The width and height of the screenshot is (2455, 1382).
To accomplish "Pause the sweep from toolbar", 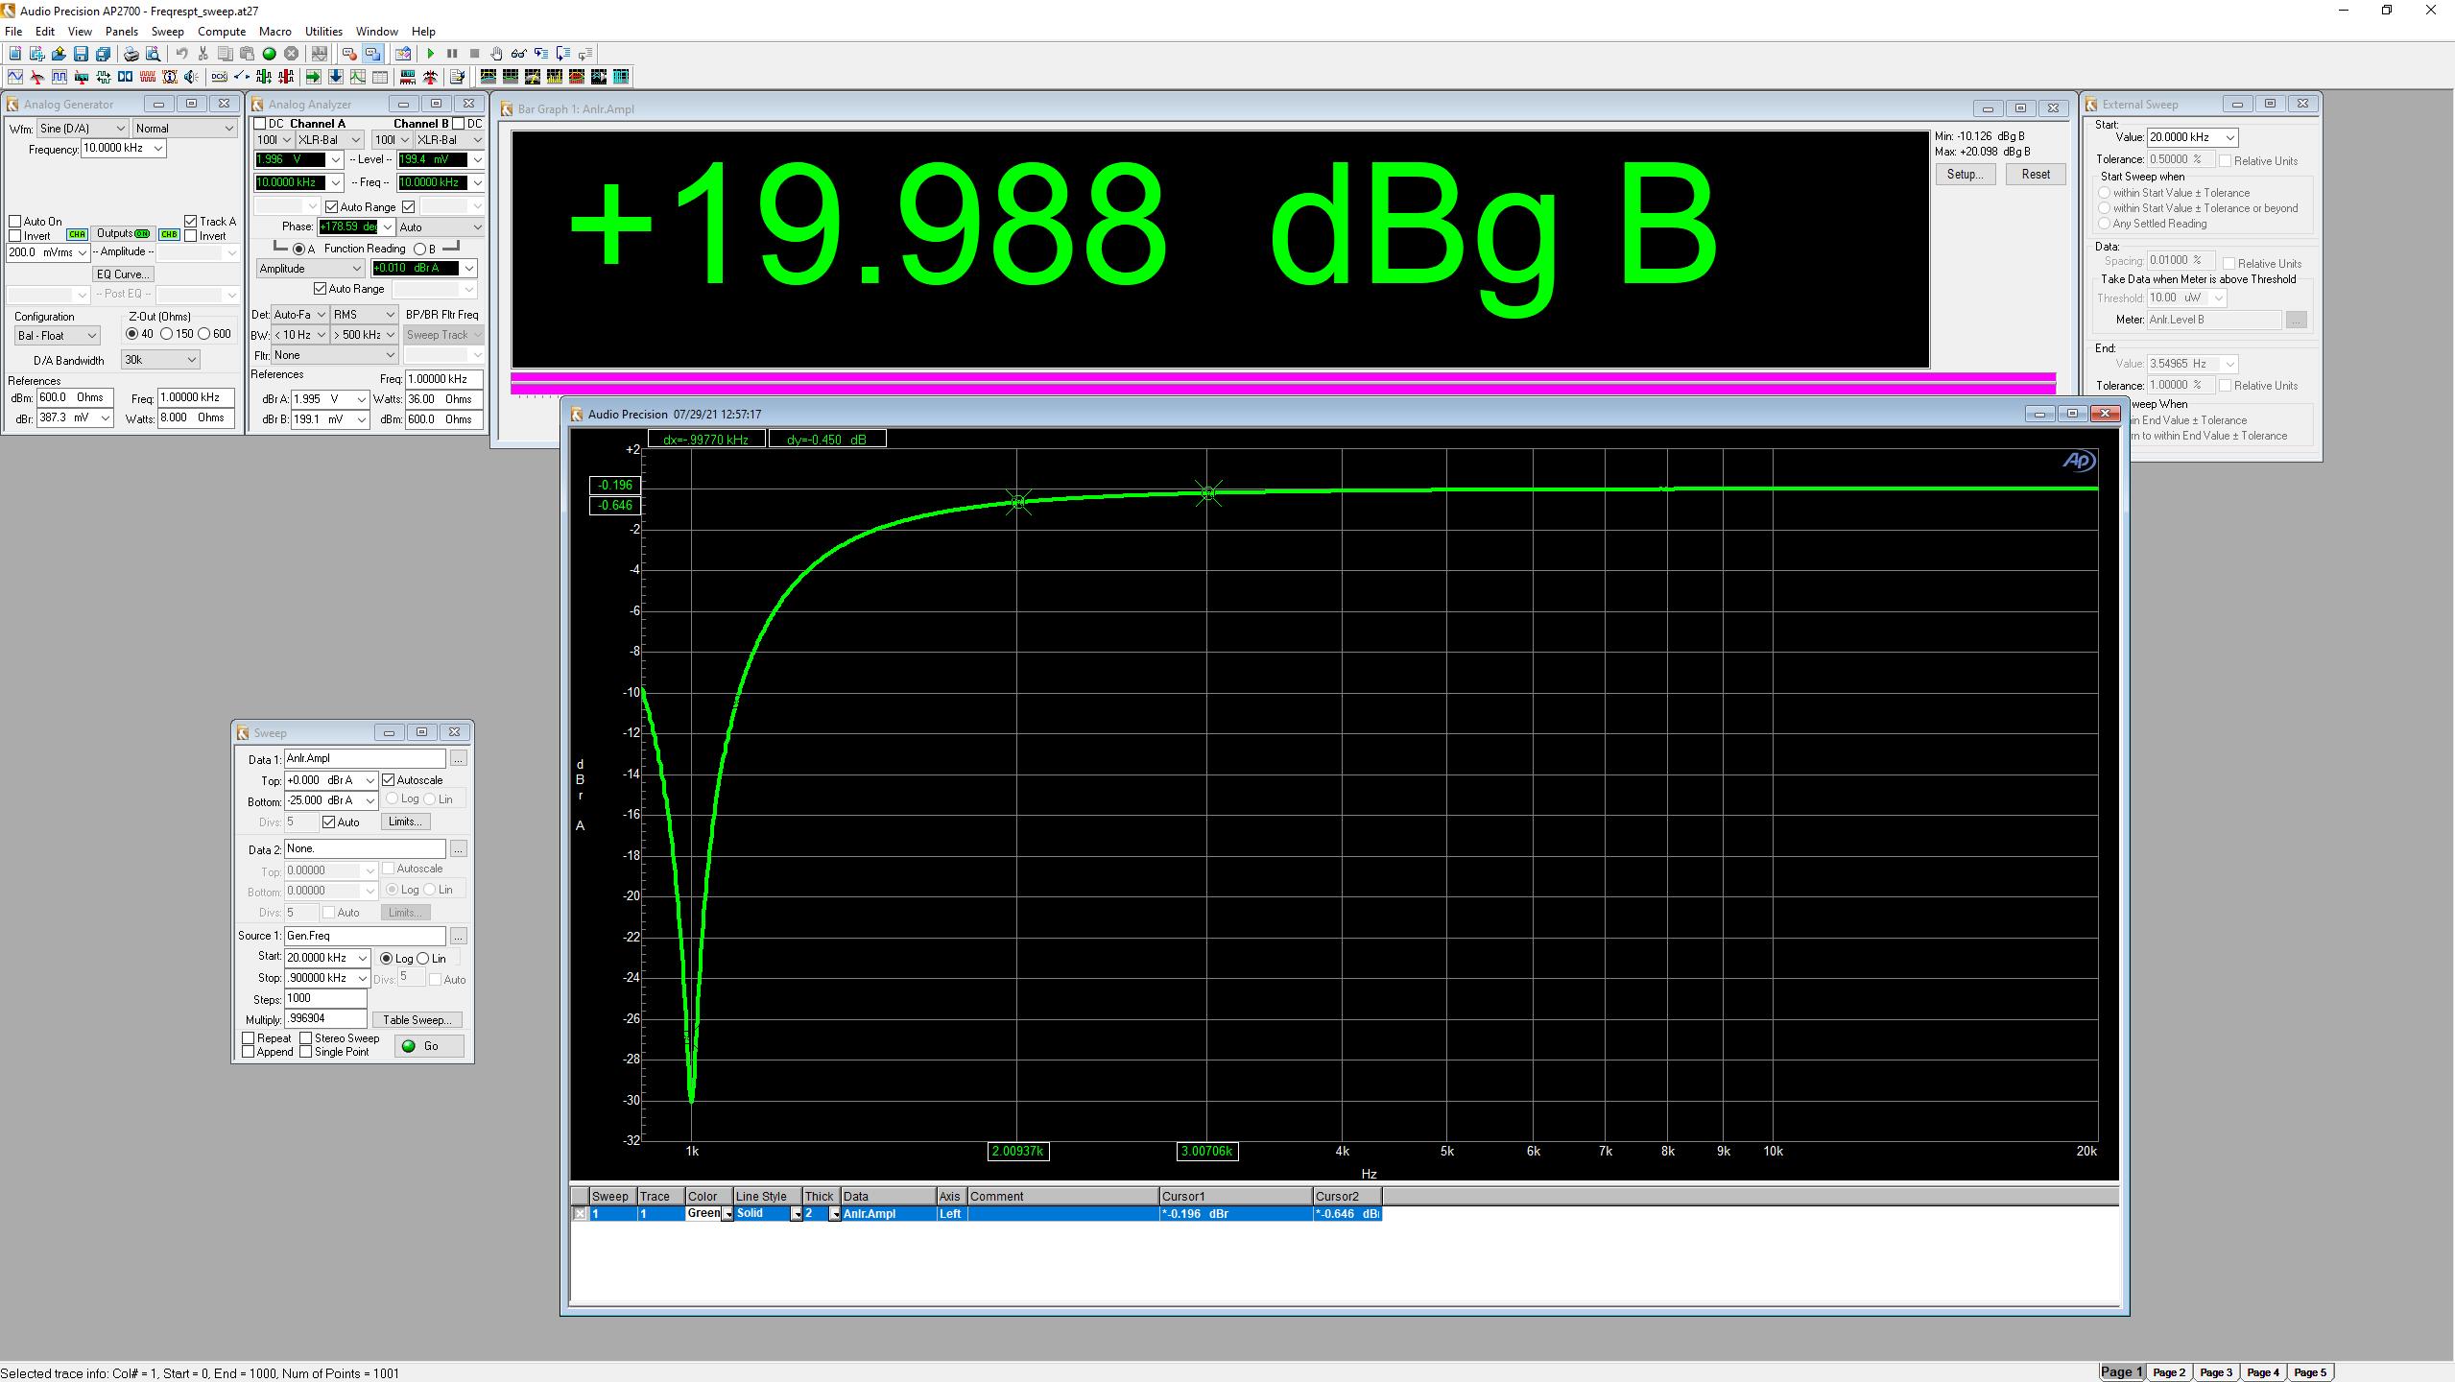I will point(452,54).
